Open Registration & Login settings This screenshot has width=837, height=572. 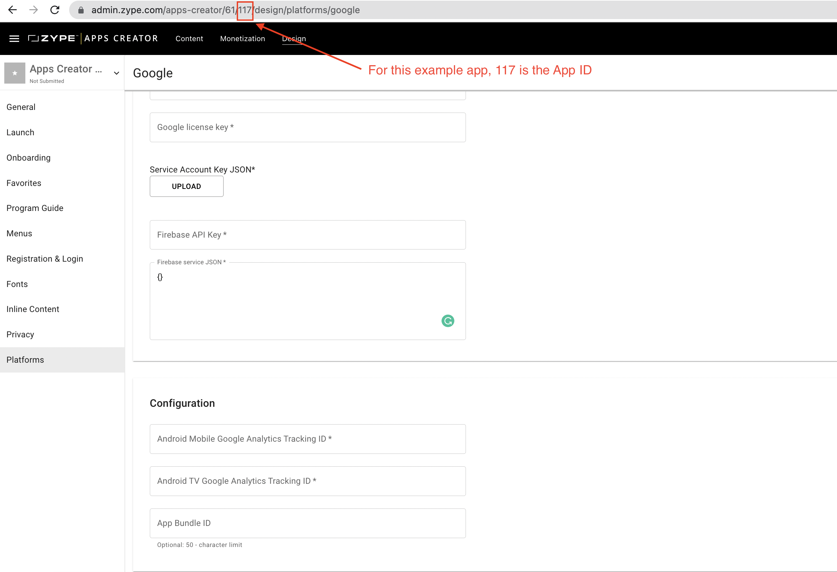pyautogui.click(x=62, y=259)
